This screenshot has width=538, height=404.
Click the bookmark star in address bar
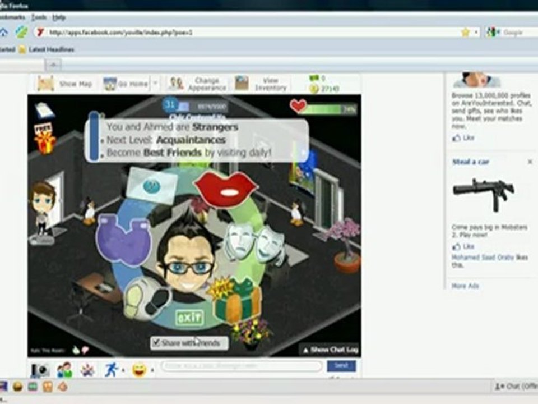pyautogui.click(x=465, y=33)
